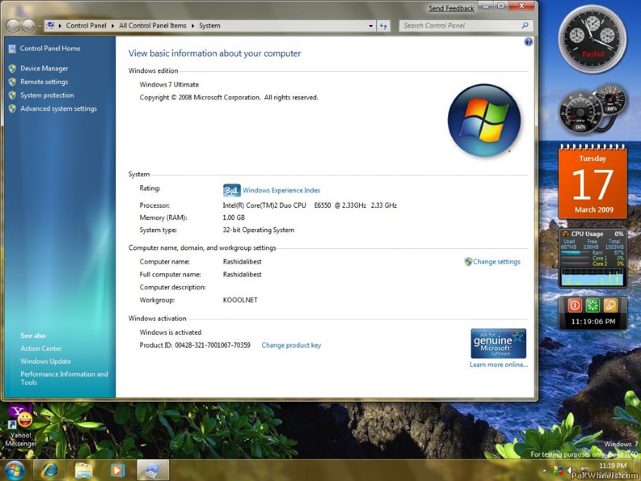641x481 pixels.
Task: Open Help with the blue question mark
Action: (528, 42)
